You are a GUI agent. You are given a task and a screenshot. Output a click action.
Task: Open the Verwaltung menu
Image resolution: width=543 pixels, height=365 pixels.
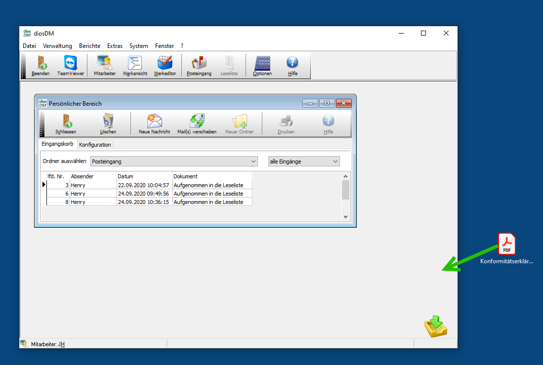click(x=57, y=46)
